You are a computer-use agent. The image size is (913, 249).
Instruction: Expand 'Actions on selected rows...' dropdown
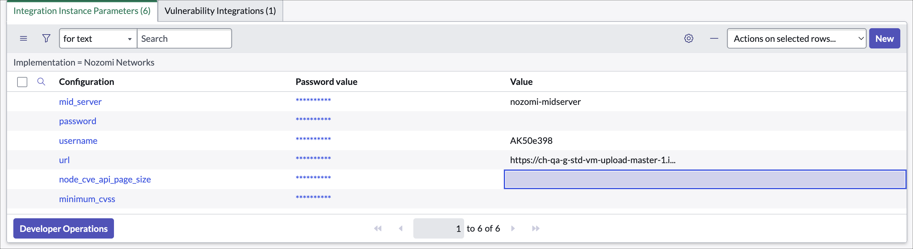coord(796,38)
